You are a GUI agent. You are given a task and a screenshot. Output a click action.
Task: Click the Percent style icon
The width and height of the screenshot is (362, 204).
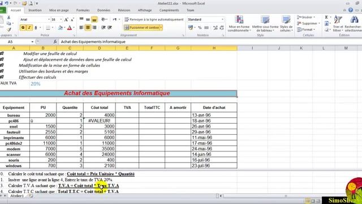pos(200,28)
